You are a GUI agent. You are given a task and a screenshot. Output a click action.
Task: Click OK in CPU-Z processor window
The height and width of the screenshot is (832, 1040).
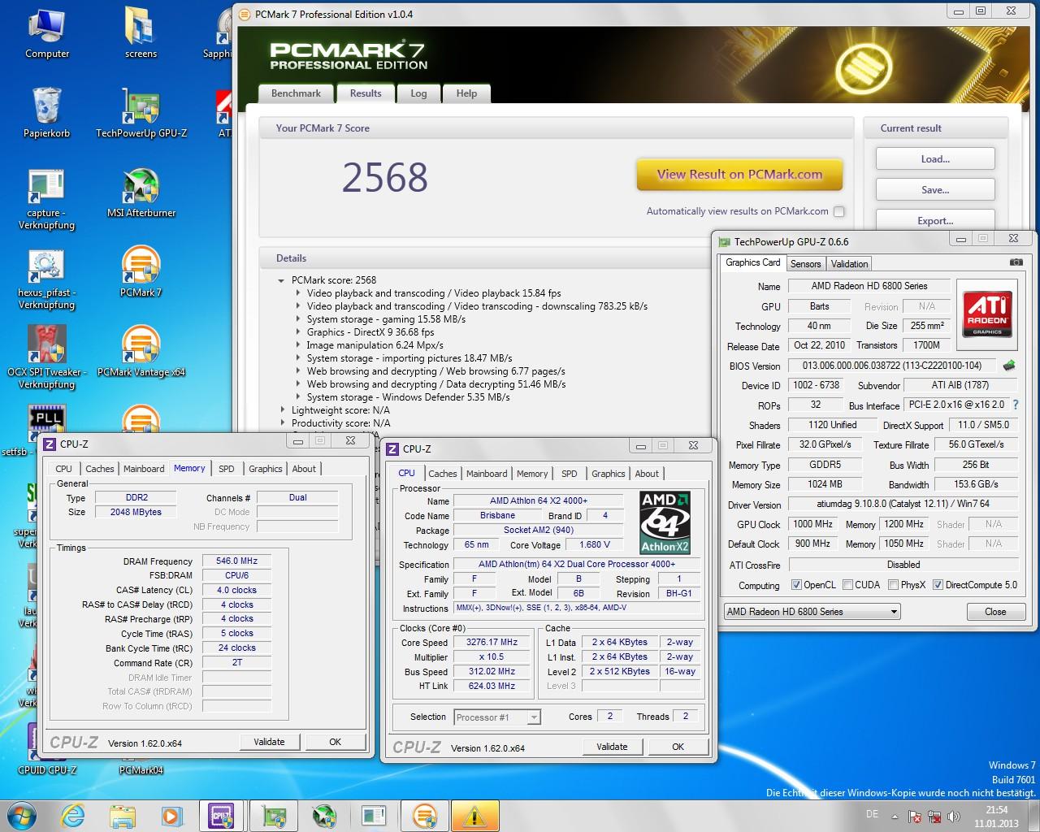coord(678,747)
